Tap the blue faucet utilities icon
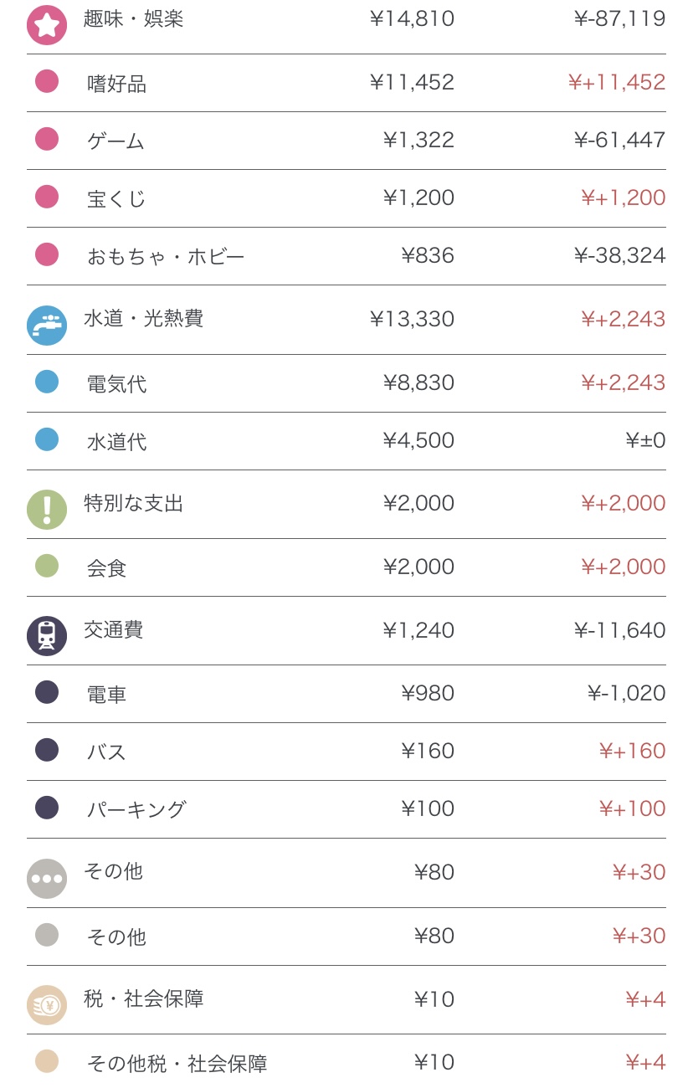 pyautogui.click(x=47, y=326)
